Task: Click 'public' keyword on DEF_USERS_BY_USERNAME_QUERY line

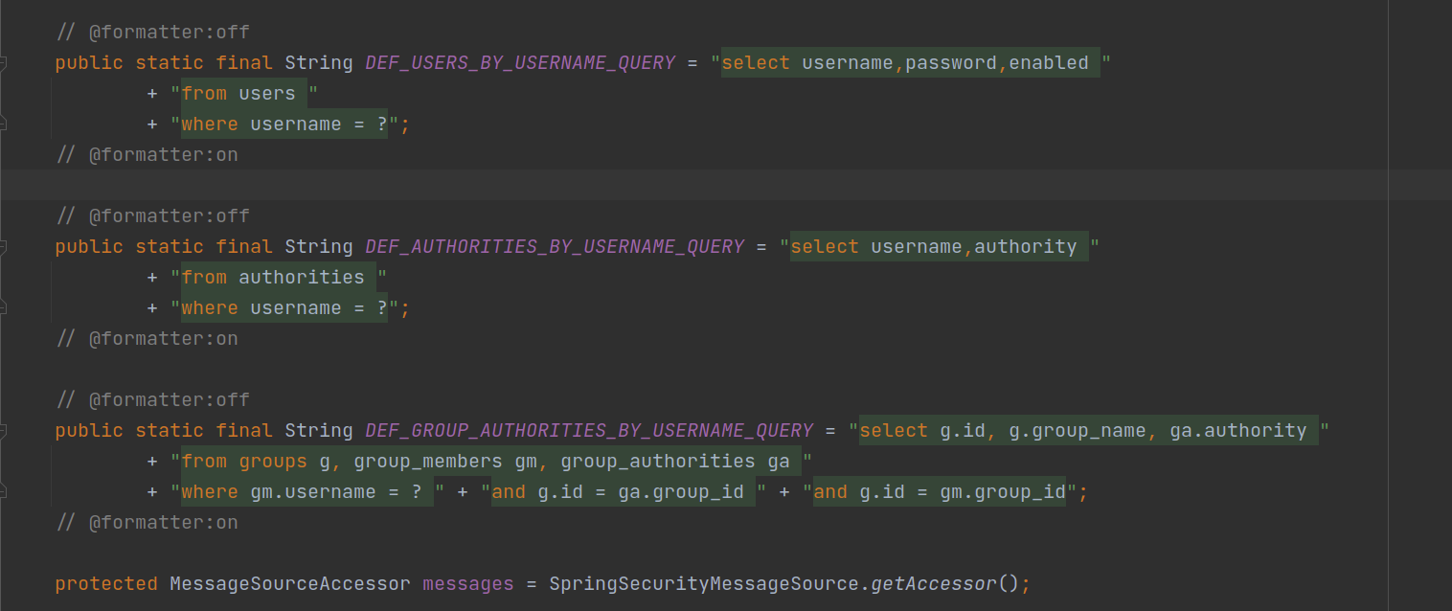Action: [89, 63]
